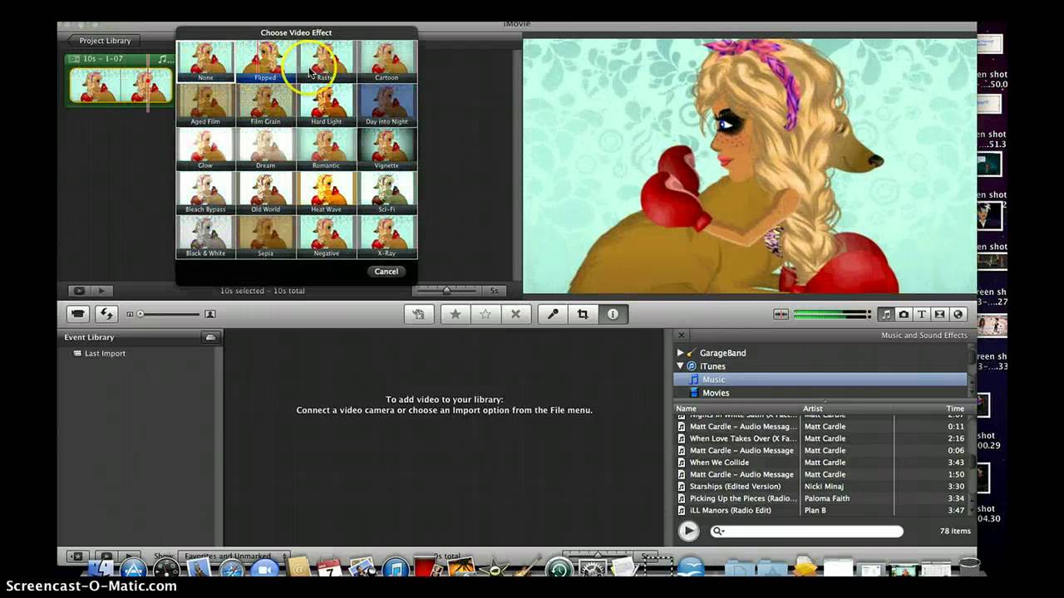Choose the Aged Film video effect
The image size is (1064, 598).
point(205,105)
